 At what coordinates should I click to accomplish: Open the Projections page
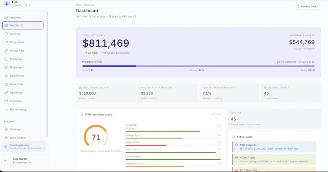coord(23,42)
